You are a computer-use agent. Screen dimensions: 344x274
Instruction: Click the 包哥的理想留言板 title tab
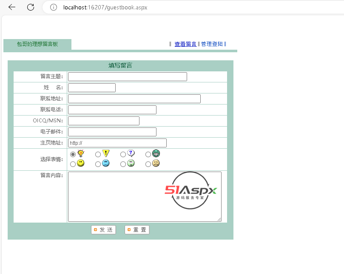[x=37, y=44]
